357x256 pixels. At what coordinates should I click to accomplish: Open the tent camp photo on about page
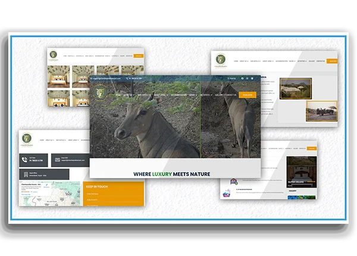pyautogui.click(x=296, y=88)
